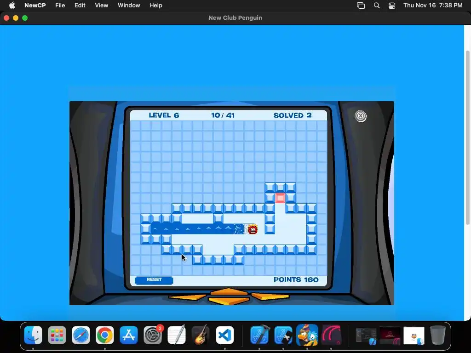Image resolution: width=471 pixels, height=353 pixels.
Task: Click the LEVEL 6 label
Action: (x=164, y=115)
